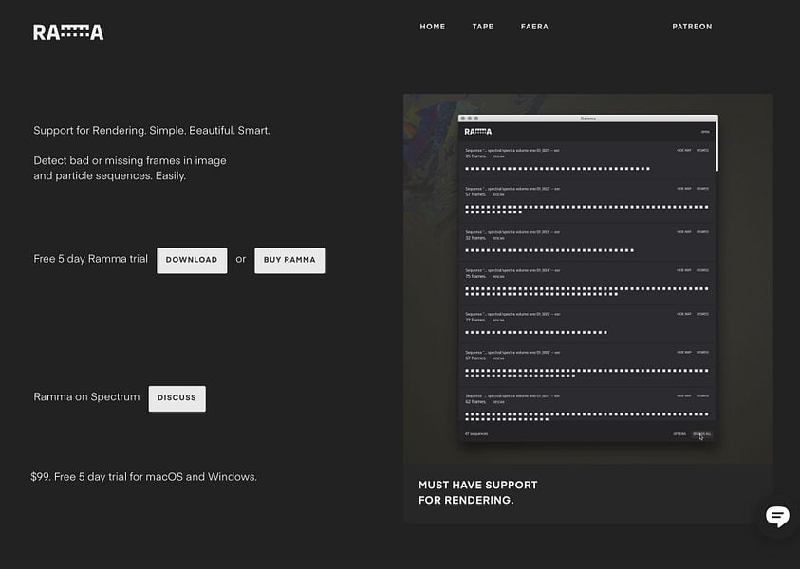Click the '35 frames.' label
Image resolution: width=800 pixels, height=569 pixels.
click(475, 156)
